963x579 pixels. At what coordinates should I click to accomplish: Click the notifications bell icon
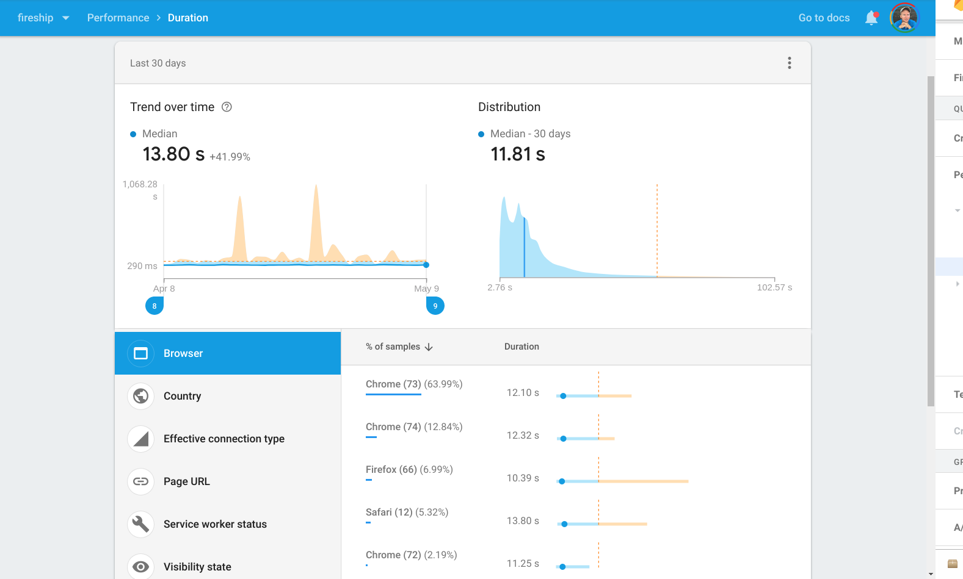pyautogui.click(x=871, y=18)
